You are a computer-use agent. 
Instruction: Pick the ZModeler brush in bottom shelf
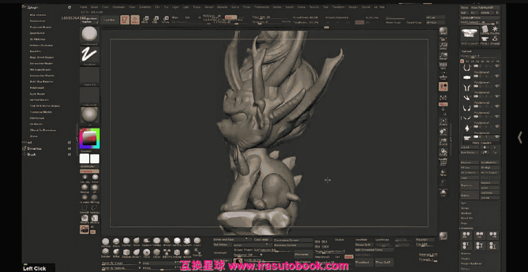coord(177,252)
